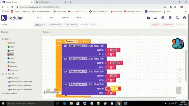Open the Procedures blocks category
Viewport: 189px width, 106px height.
(13, 70)
